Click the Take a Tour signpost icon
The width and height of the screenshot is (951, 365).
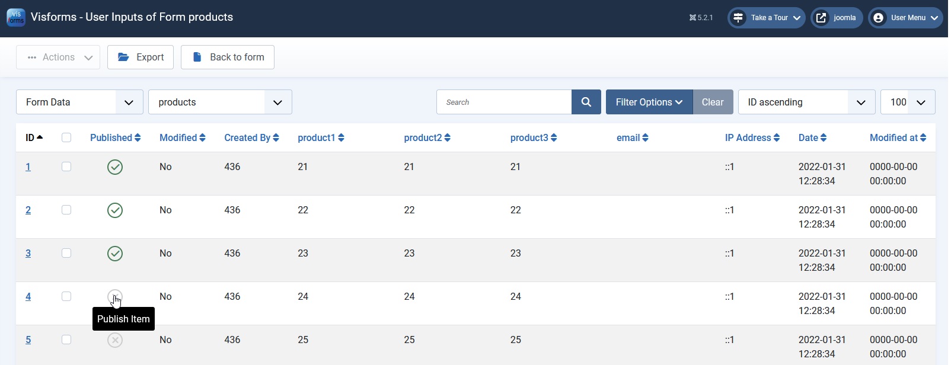pos(738,18)
